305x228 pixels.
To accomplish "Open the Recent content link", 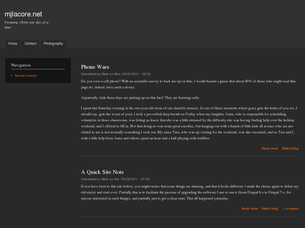I will coord(26,76).
